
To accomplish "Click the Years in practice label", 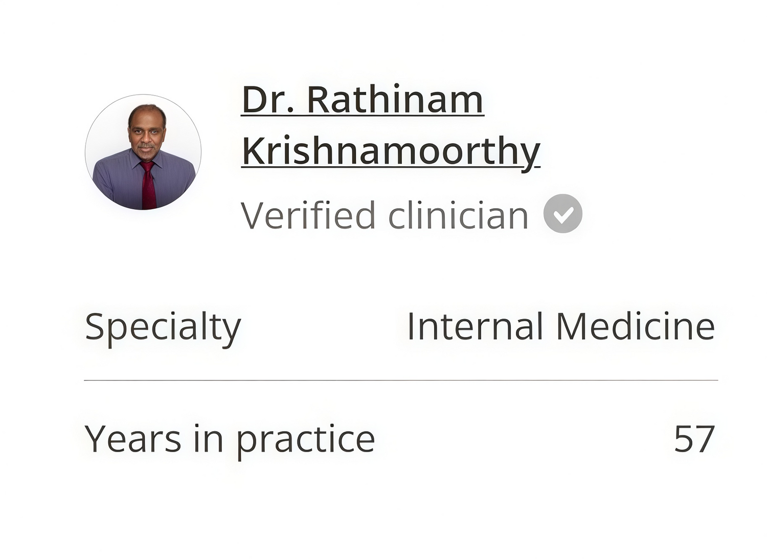I will pos(230,439).
